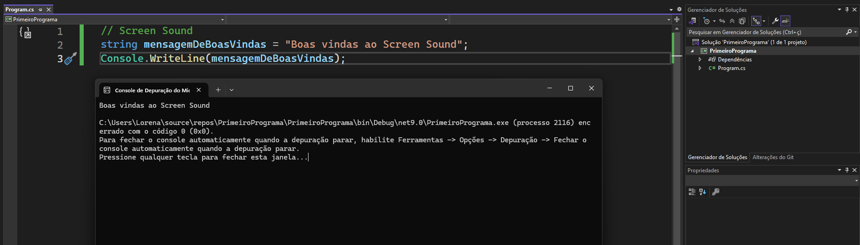Screen dimensions: 860x245
Task: Select the PrimeiroPrograma project in Solution Explorer
Action: 733,51
